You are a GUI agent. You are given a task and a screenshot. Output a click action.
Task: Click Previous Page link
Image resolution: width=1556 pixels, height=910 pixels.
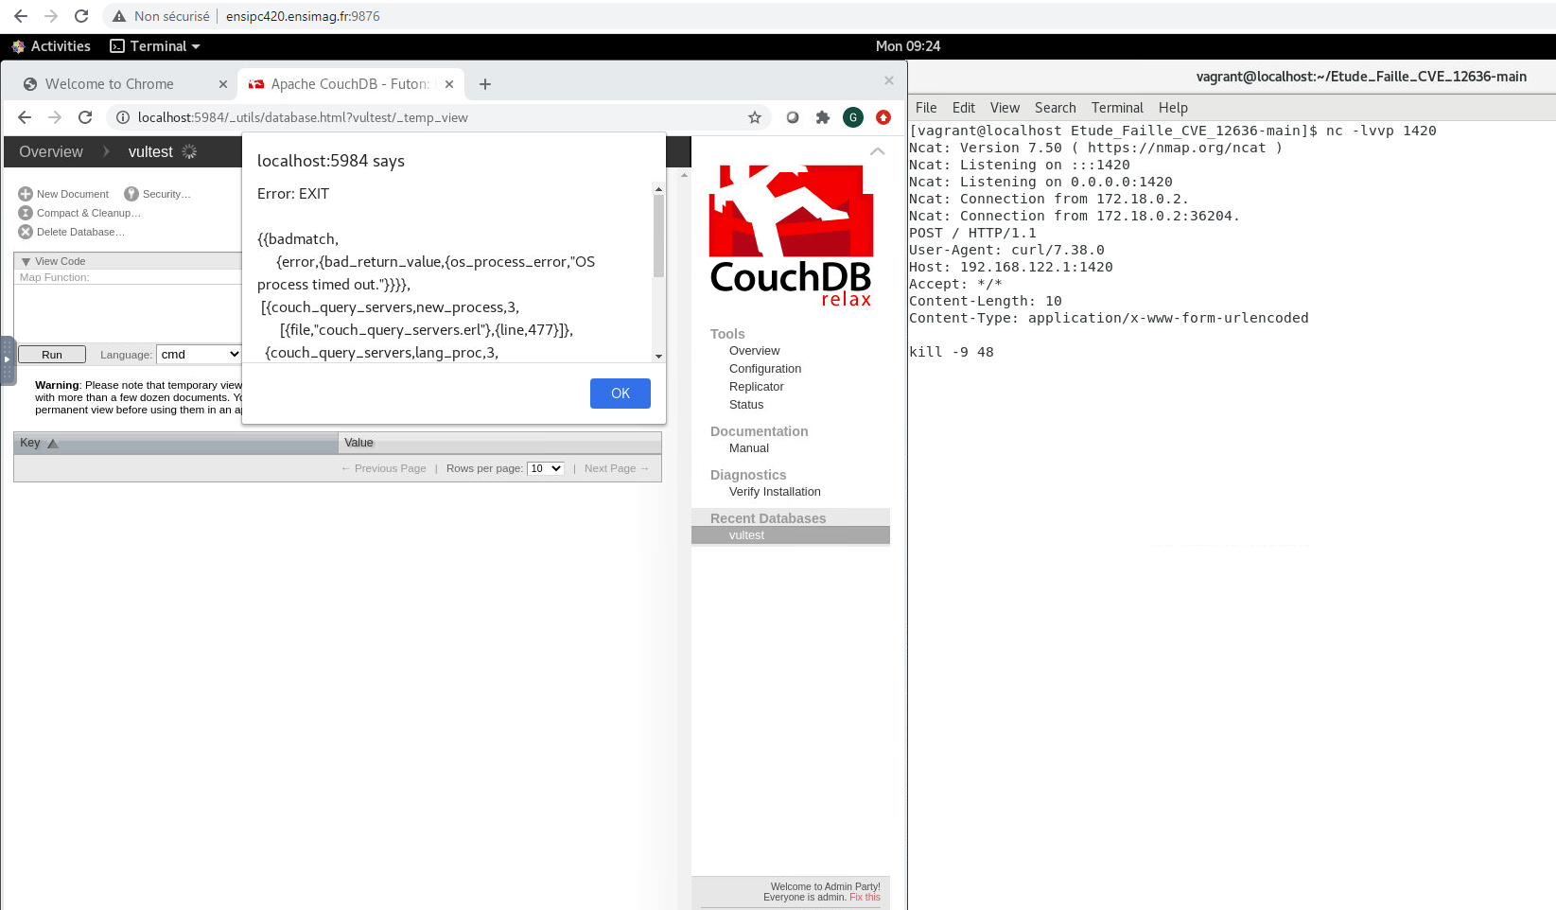383,468
